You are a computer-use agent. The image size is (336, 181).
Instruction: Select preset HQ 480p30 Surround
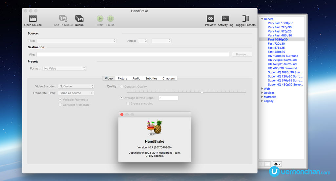[x=283, y=68]
